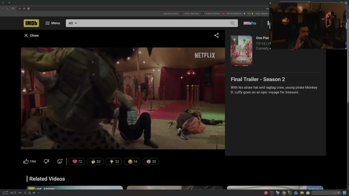349x196 pixels.
Task: Click the taskbar search box
Action: pos(326,193)
